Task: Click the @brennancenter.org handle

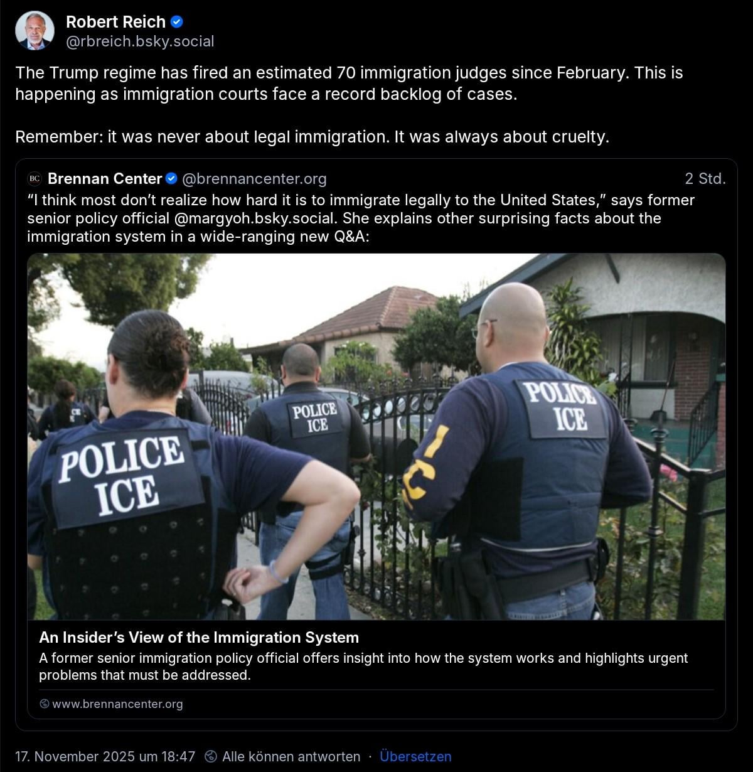Action: tap(254, 179)
